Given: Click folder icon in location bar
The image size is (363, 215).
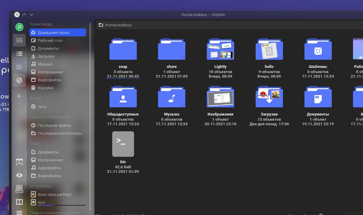Looking at the screenshot, I should click(x=101, y=25).
